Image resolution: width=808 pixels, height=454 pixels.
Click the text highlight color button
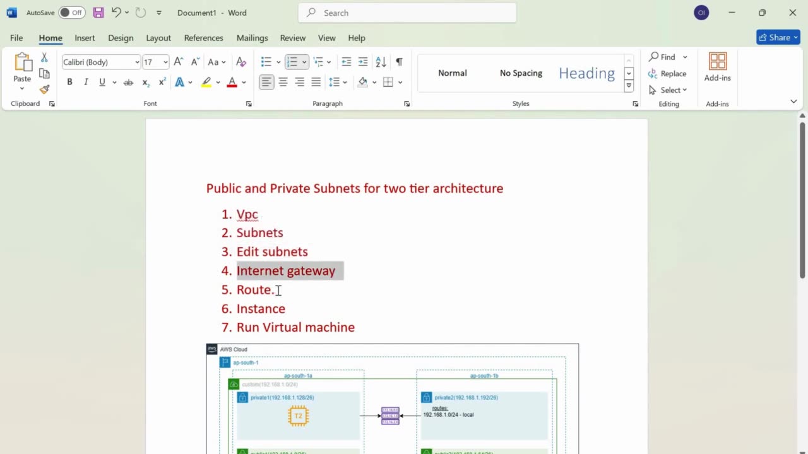pos(206,83)
